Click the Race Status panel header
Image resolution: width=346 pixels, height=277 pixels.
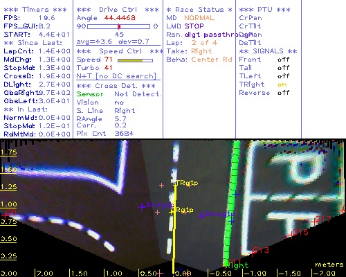[199, 10]
